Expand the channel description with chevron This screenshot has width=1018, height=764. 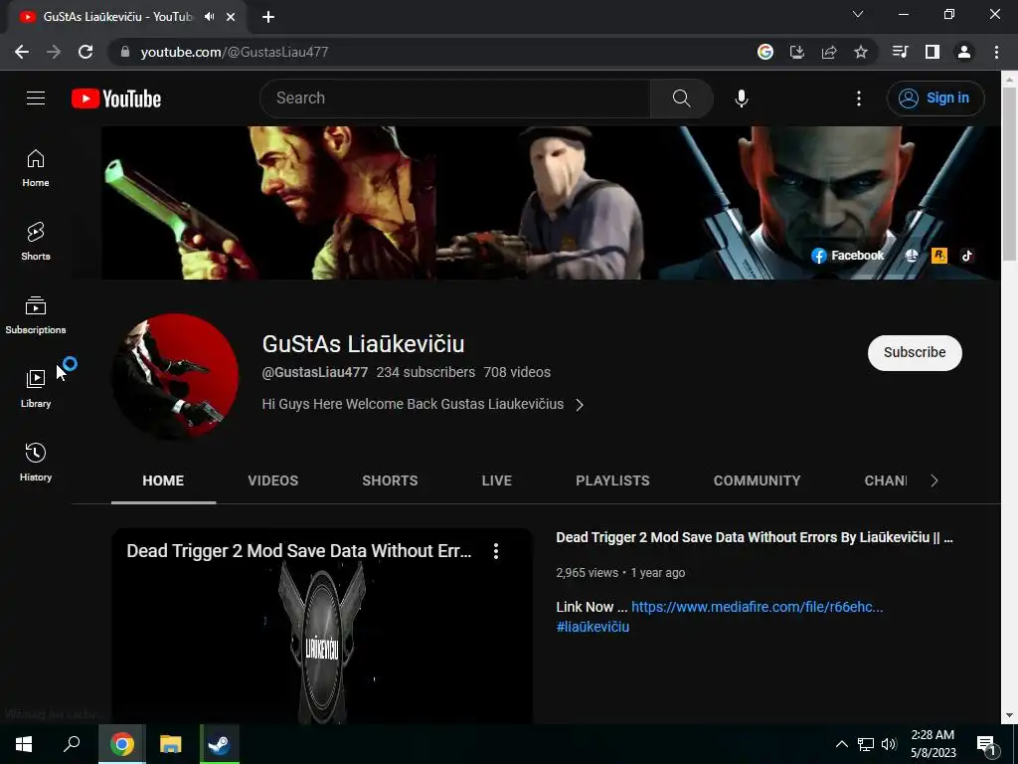[x=580, y=405]
